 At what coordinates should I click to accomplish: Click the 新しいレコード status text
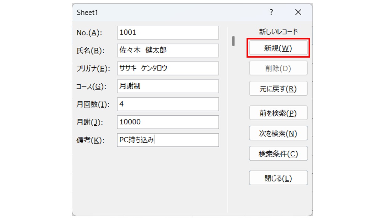tap(278, 32)
